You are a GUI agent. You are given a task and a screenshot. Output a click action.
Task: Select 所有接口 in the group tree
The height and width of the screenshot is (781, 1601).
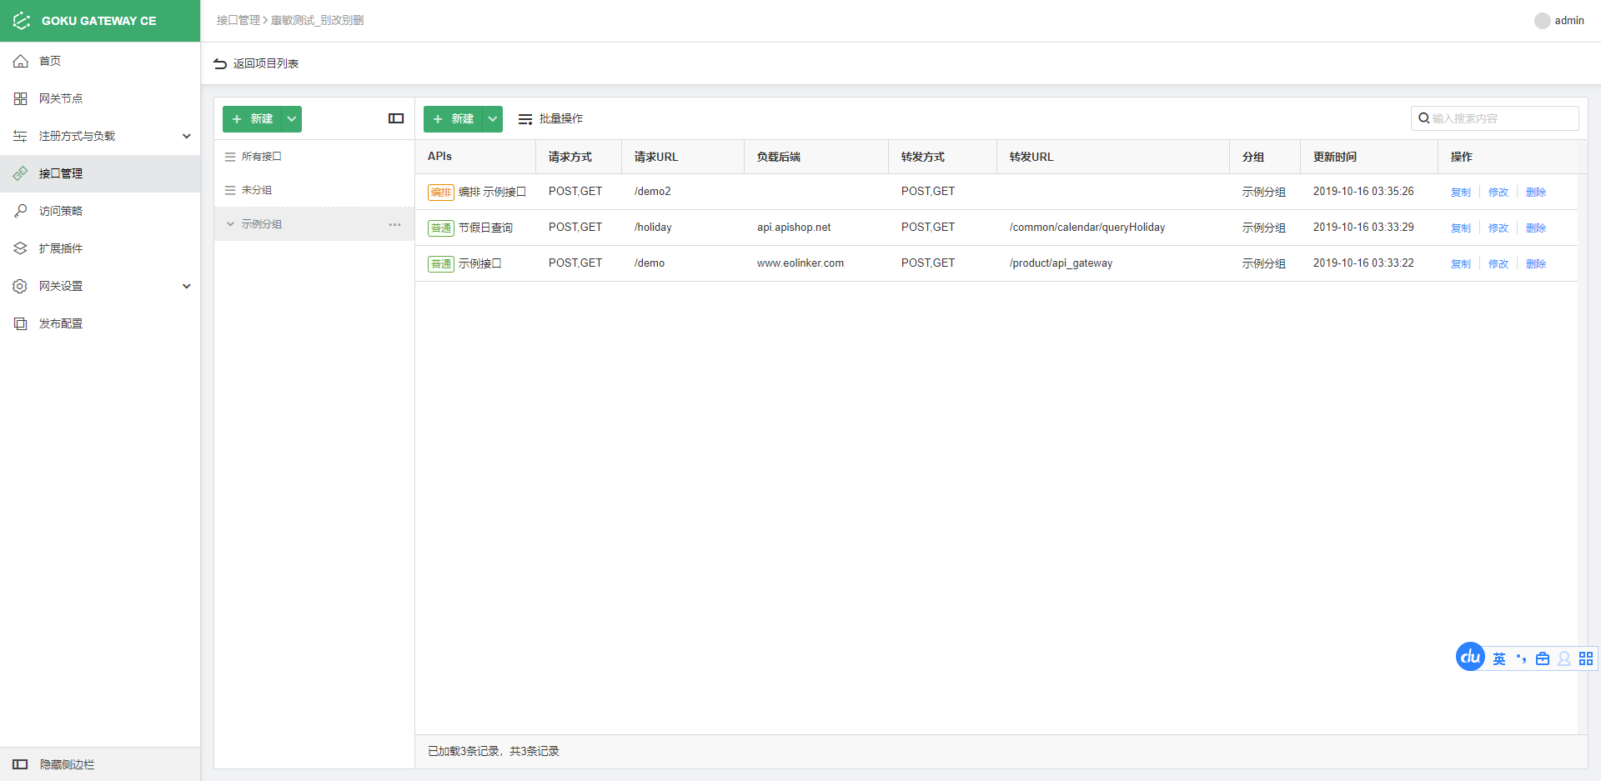tap(314, 157)
